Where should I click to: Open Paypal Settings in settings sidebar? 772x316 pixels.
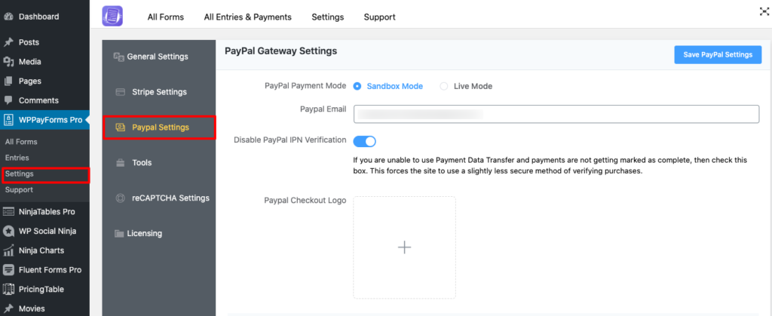[161, 127]
